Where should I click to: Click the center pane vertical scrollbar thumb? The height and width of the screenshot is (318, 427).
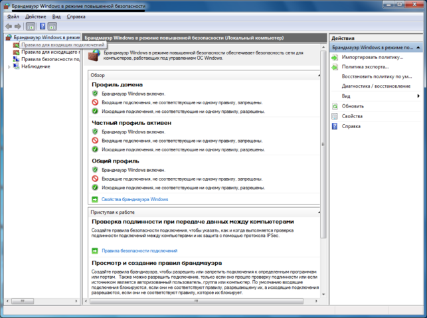click(x=323, y=144)
